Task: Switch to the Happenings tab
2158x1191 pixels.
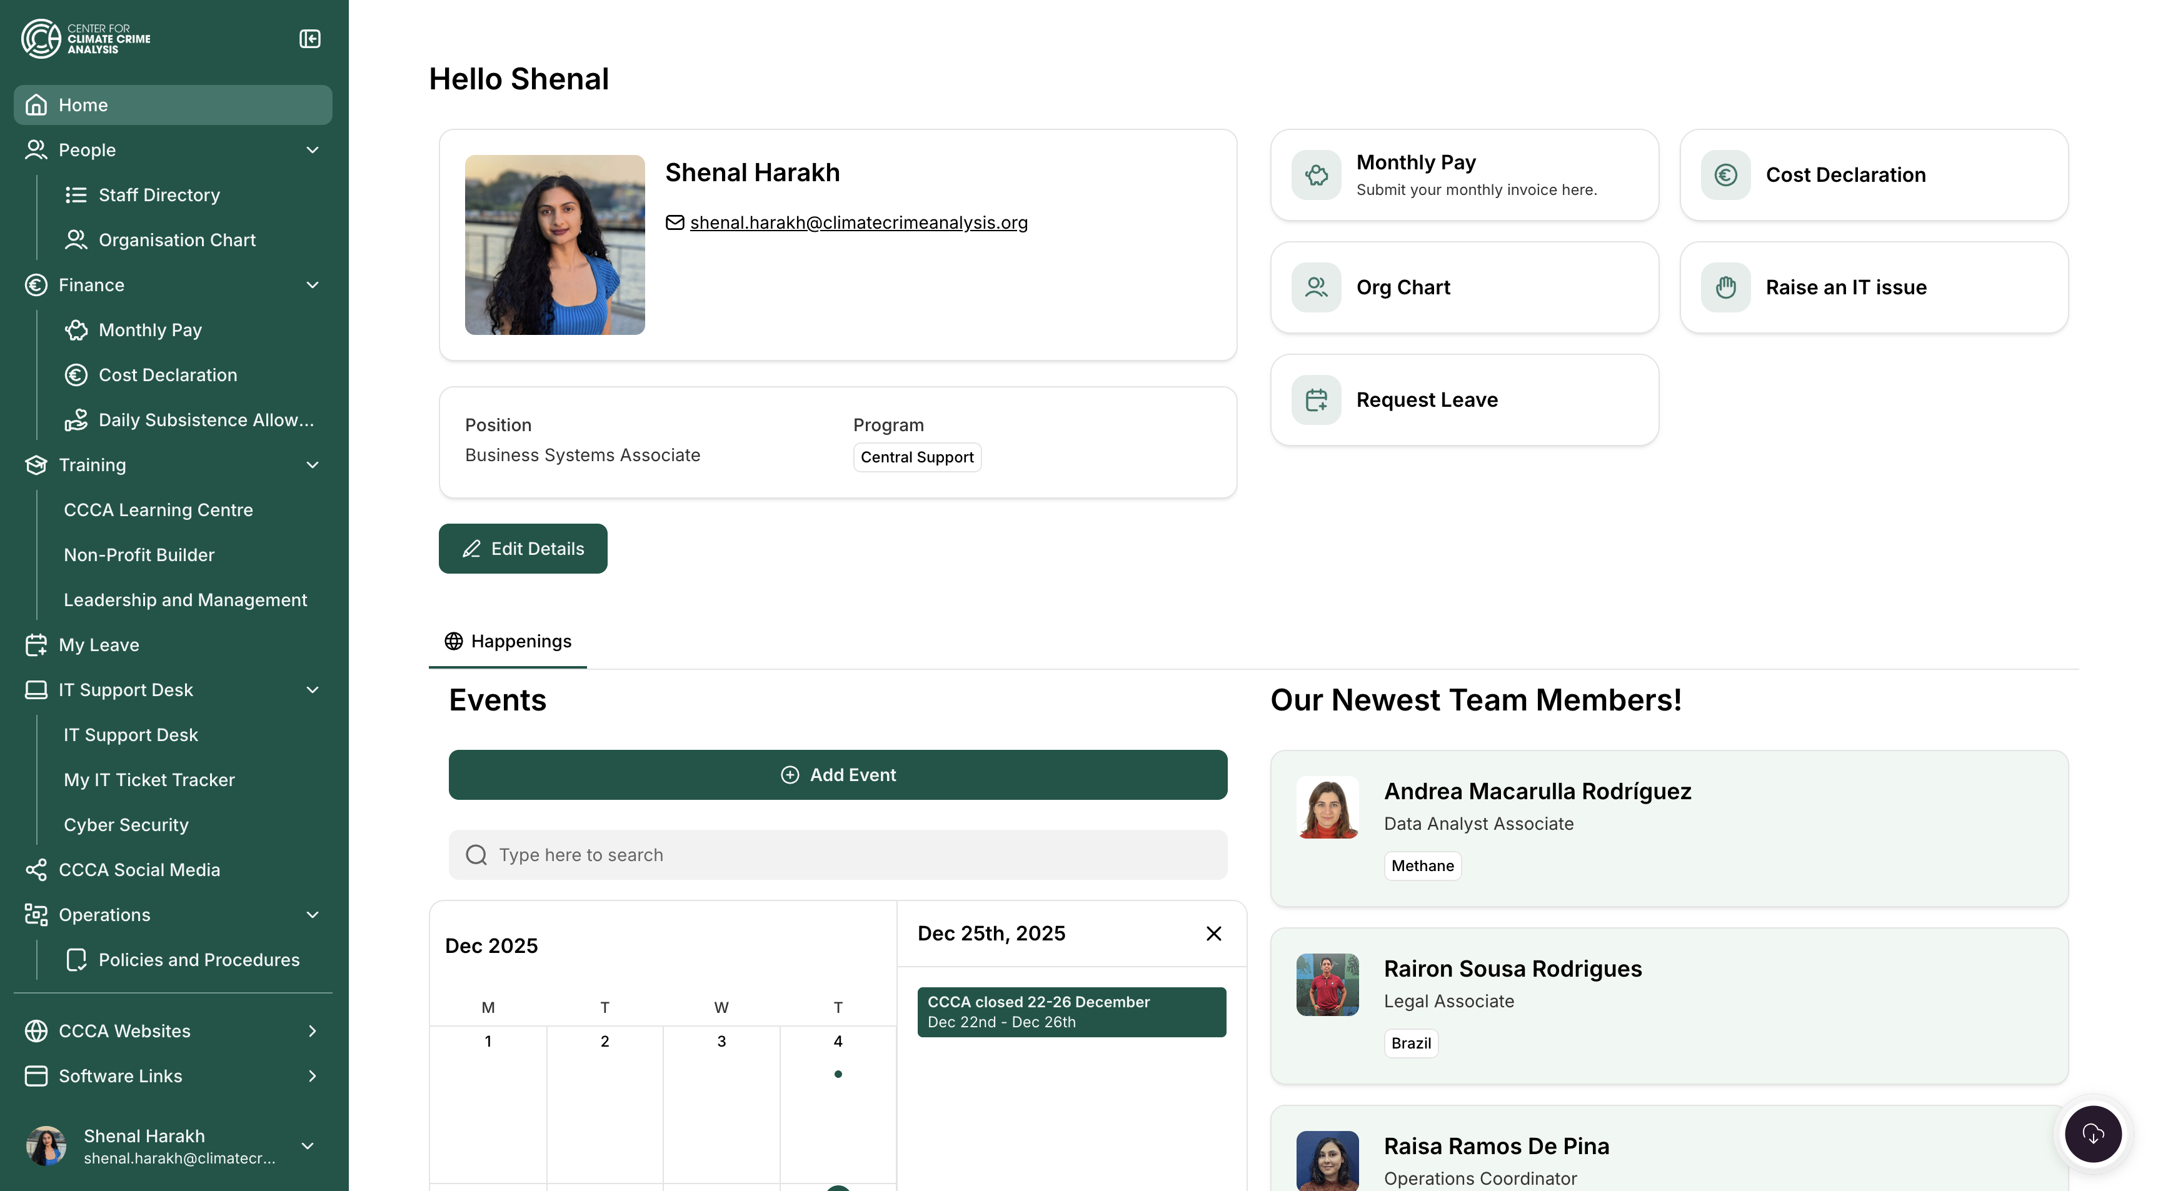Action: tap(507, 640)
